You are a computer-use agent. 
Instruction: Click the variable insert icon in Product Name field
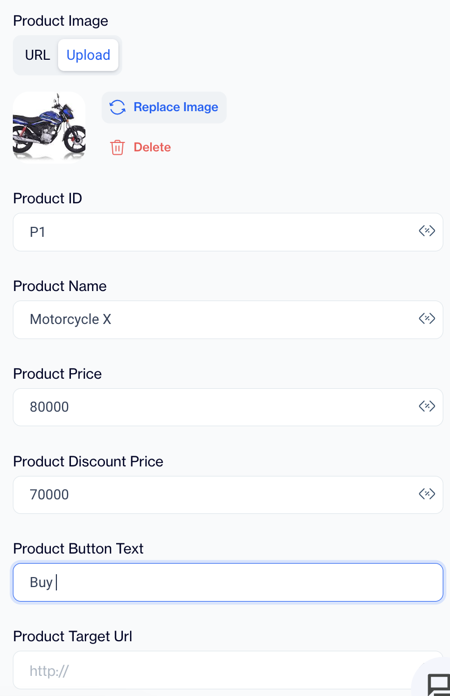(x=427, y=319)
